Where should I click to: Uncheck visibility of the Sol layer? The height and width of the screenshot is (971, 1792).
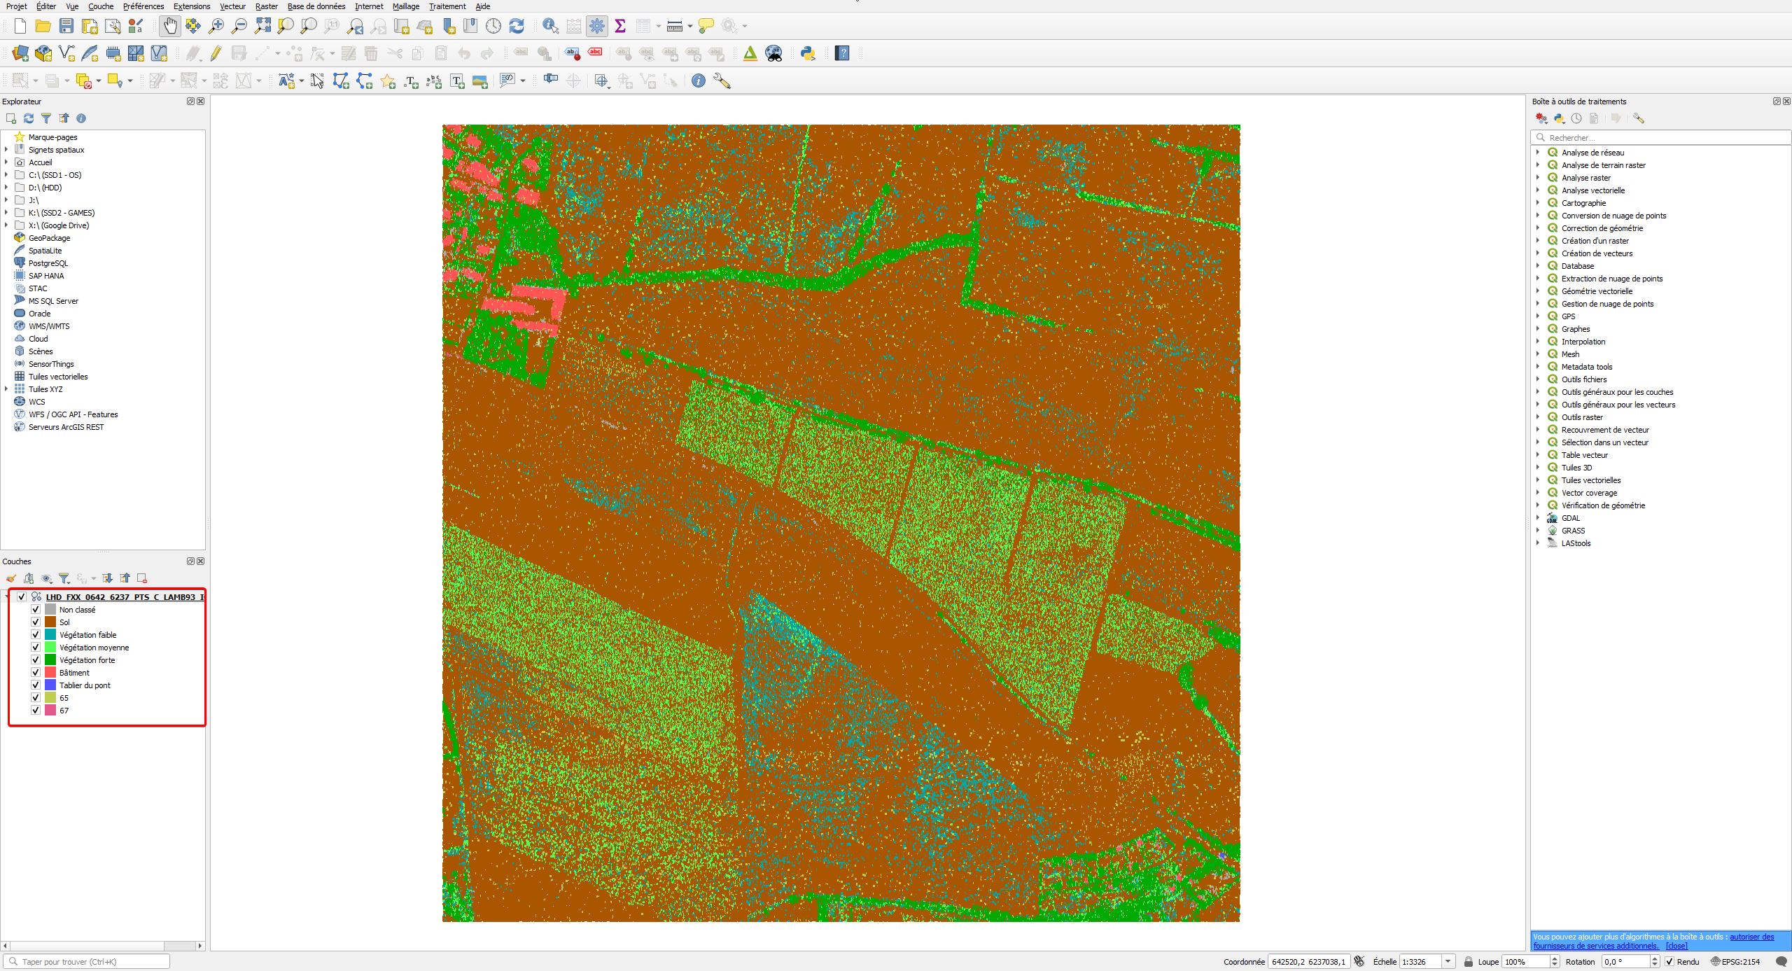click(36, 622)
